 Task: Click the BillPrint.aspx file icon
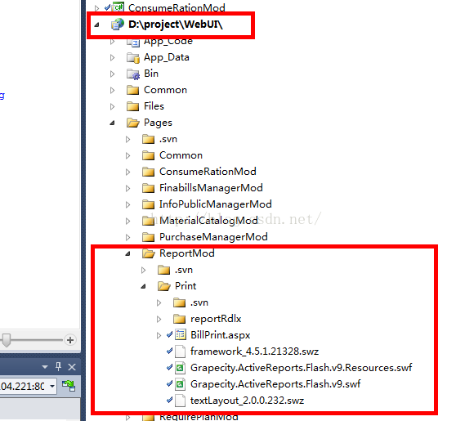tap(181, 335)
